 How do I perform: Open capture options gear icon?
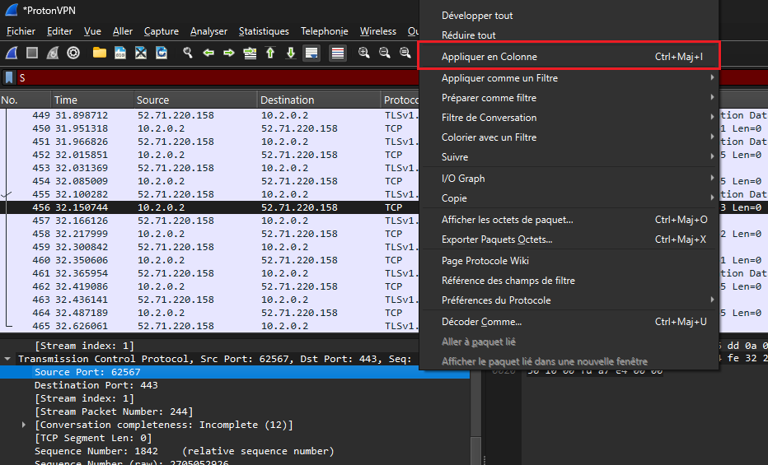[x=73, y=53]
